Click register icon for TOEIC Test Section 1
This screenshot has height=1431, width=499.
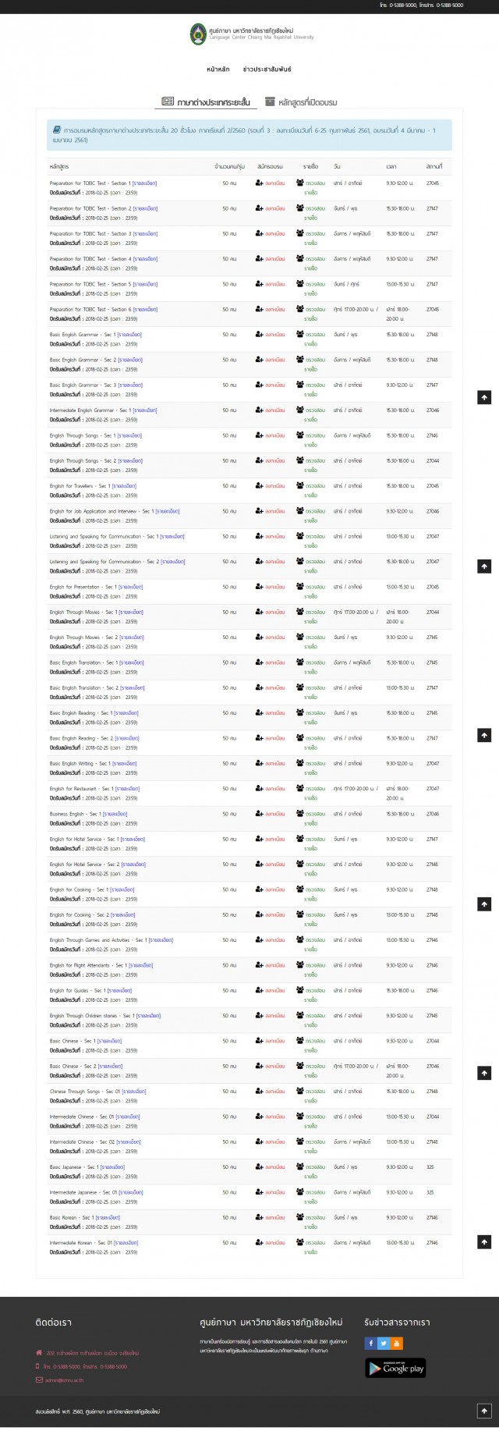click(x=259, y=183)
